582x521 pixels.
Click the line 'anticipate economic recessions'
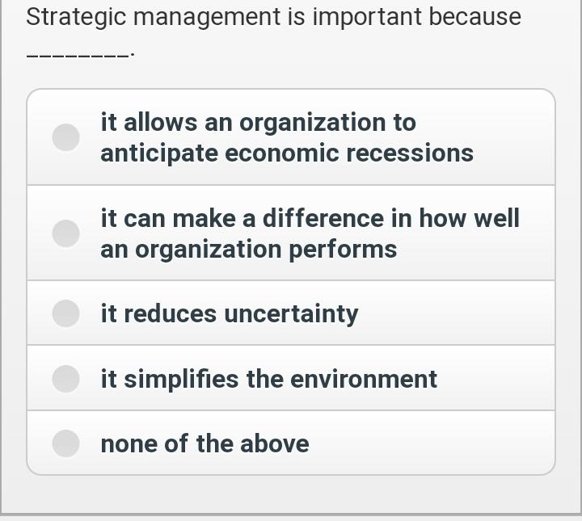tap(287, 153)
